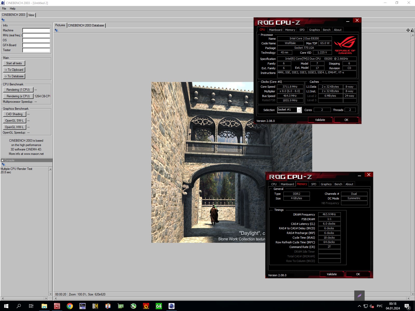415x311 pixels.
Task: Run the OpenGL SW-L test
Action: (x=15, y=121)
